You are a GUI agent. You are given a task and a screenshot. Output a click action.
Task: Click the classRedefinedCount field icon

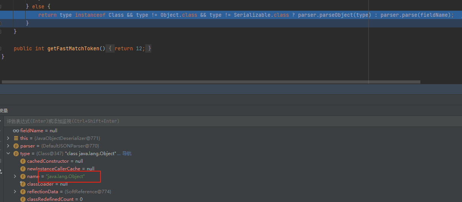pos(23,199)
